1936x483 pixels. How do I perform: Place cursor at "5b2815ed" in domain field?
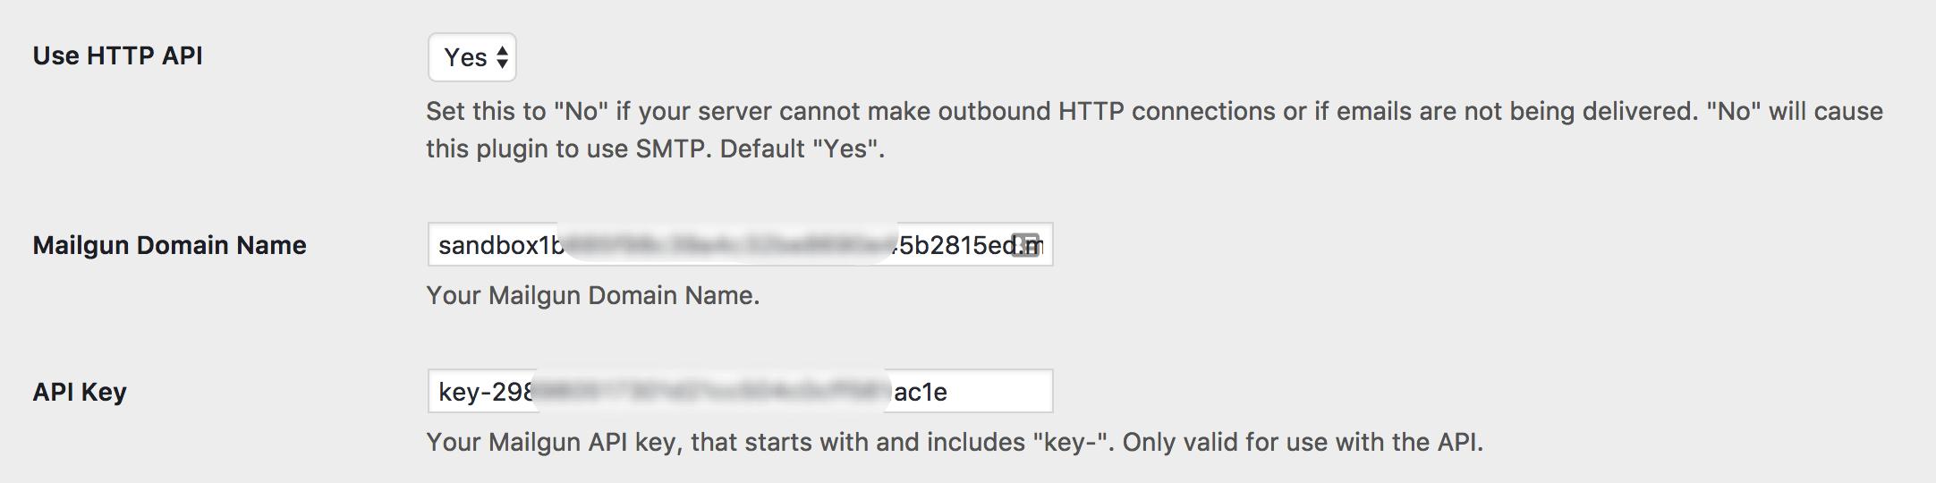(952, 245)
